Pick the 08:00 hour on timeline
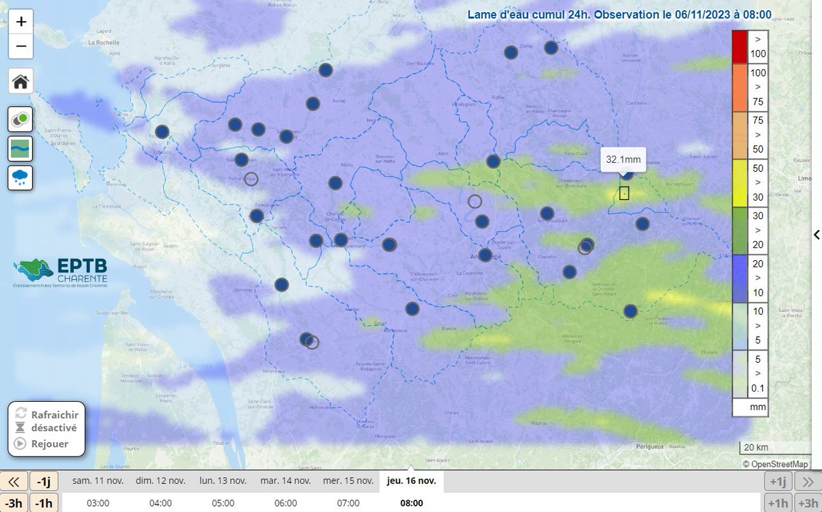The height and width of the screenshot is (512, 822). (x=412, y=503)
